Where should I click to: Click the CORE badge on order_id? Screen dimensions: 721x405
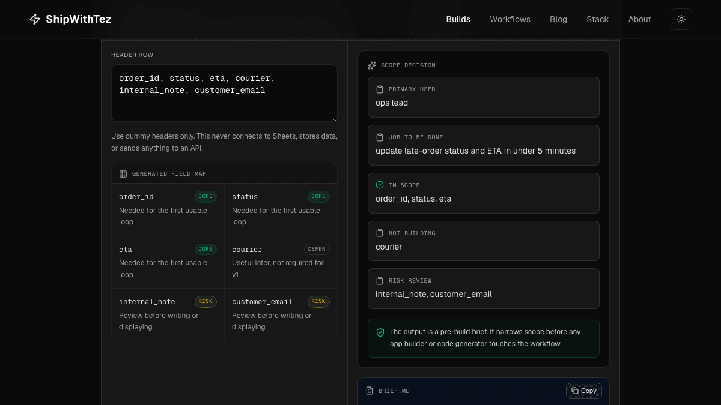[205, 196]
